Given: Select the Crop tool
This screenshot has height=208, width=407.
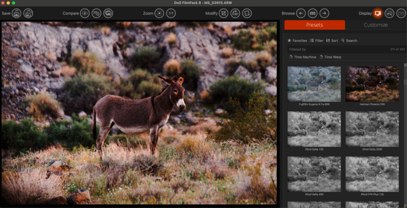Looking at the screenshot, I should pyautogui.click(x=223, y=13).
